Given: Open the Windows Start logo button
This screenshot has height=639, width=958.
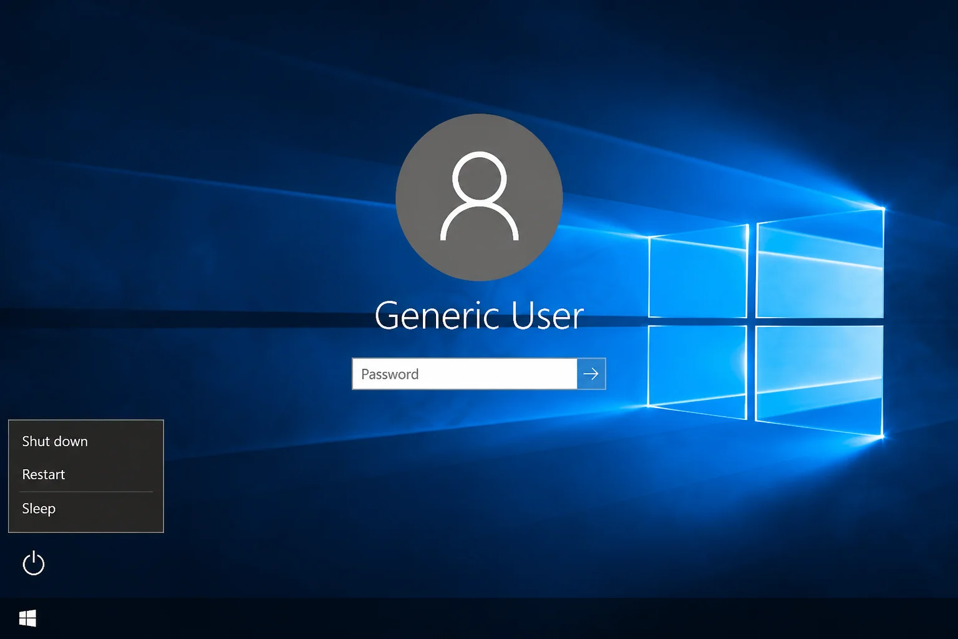Looking at the screenshot, I should point(27,618).
